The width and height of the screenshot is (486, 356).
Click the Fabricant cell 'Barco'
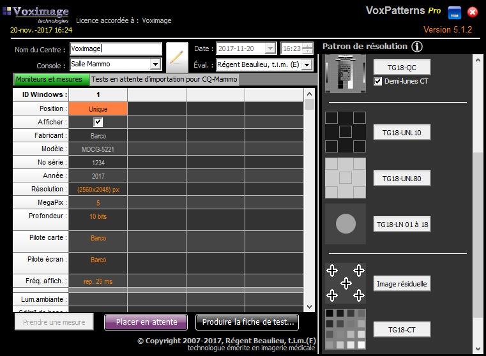click(98, 136)
